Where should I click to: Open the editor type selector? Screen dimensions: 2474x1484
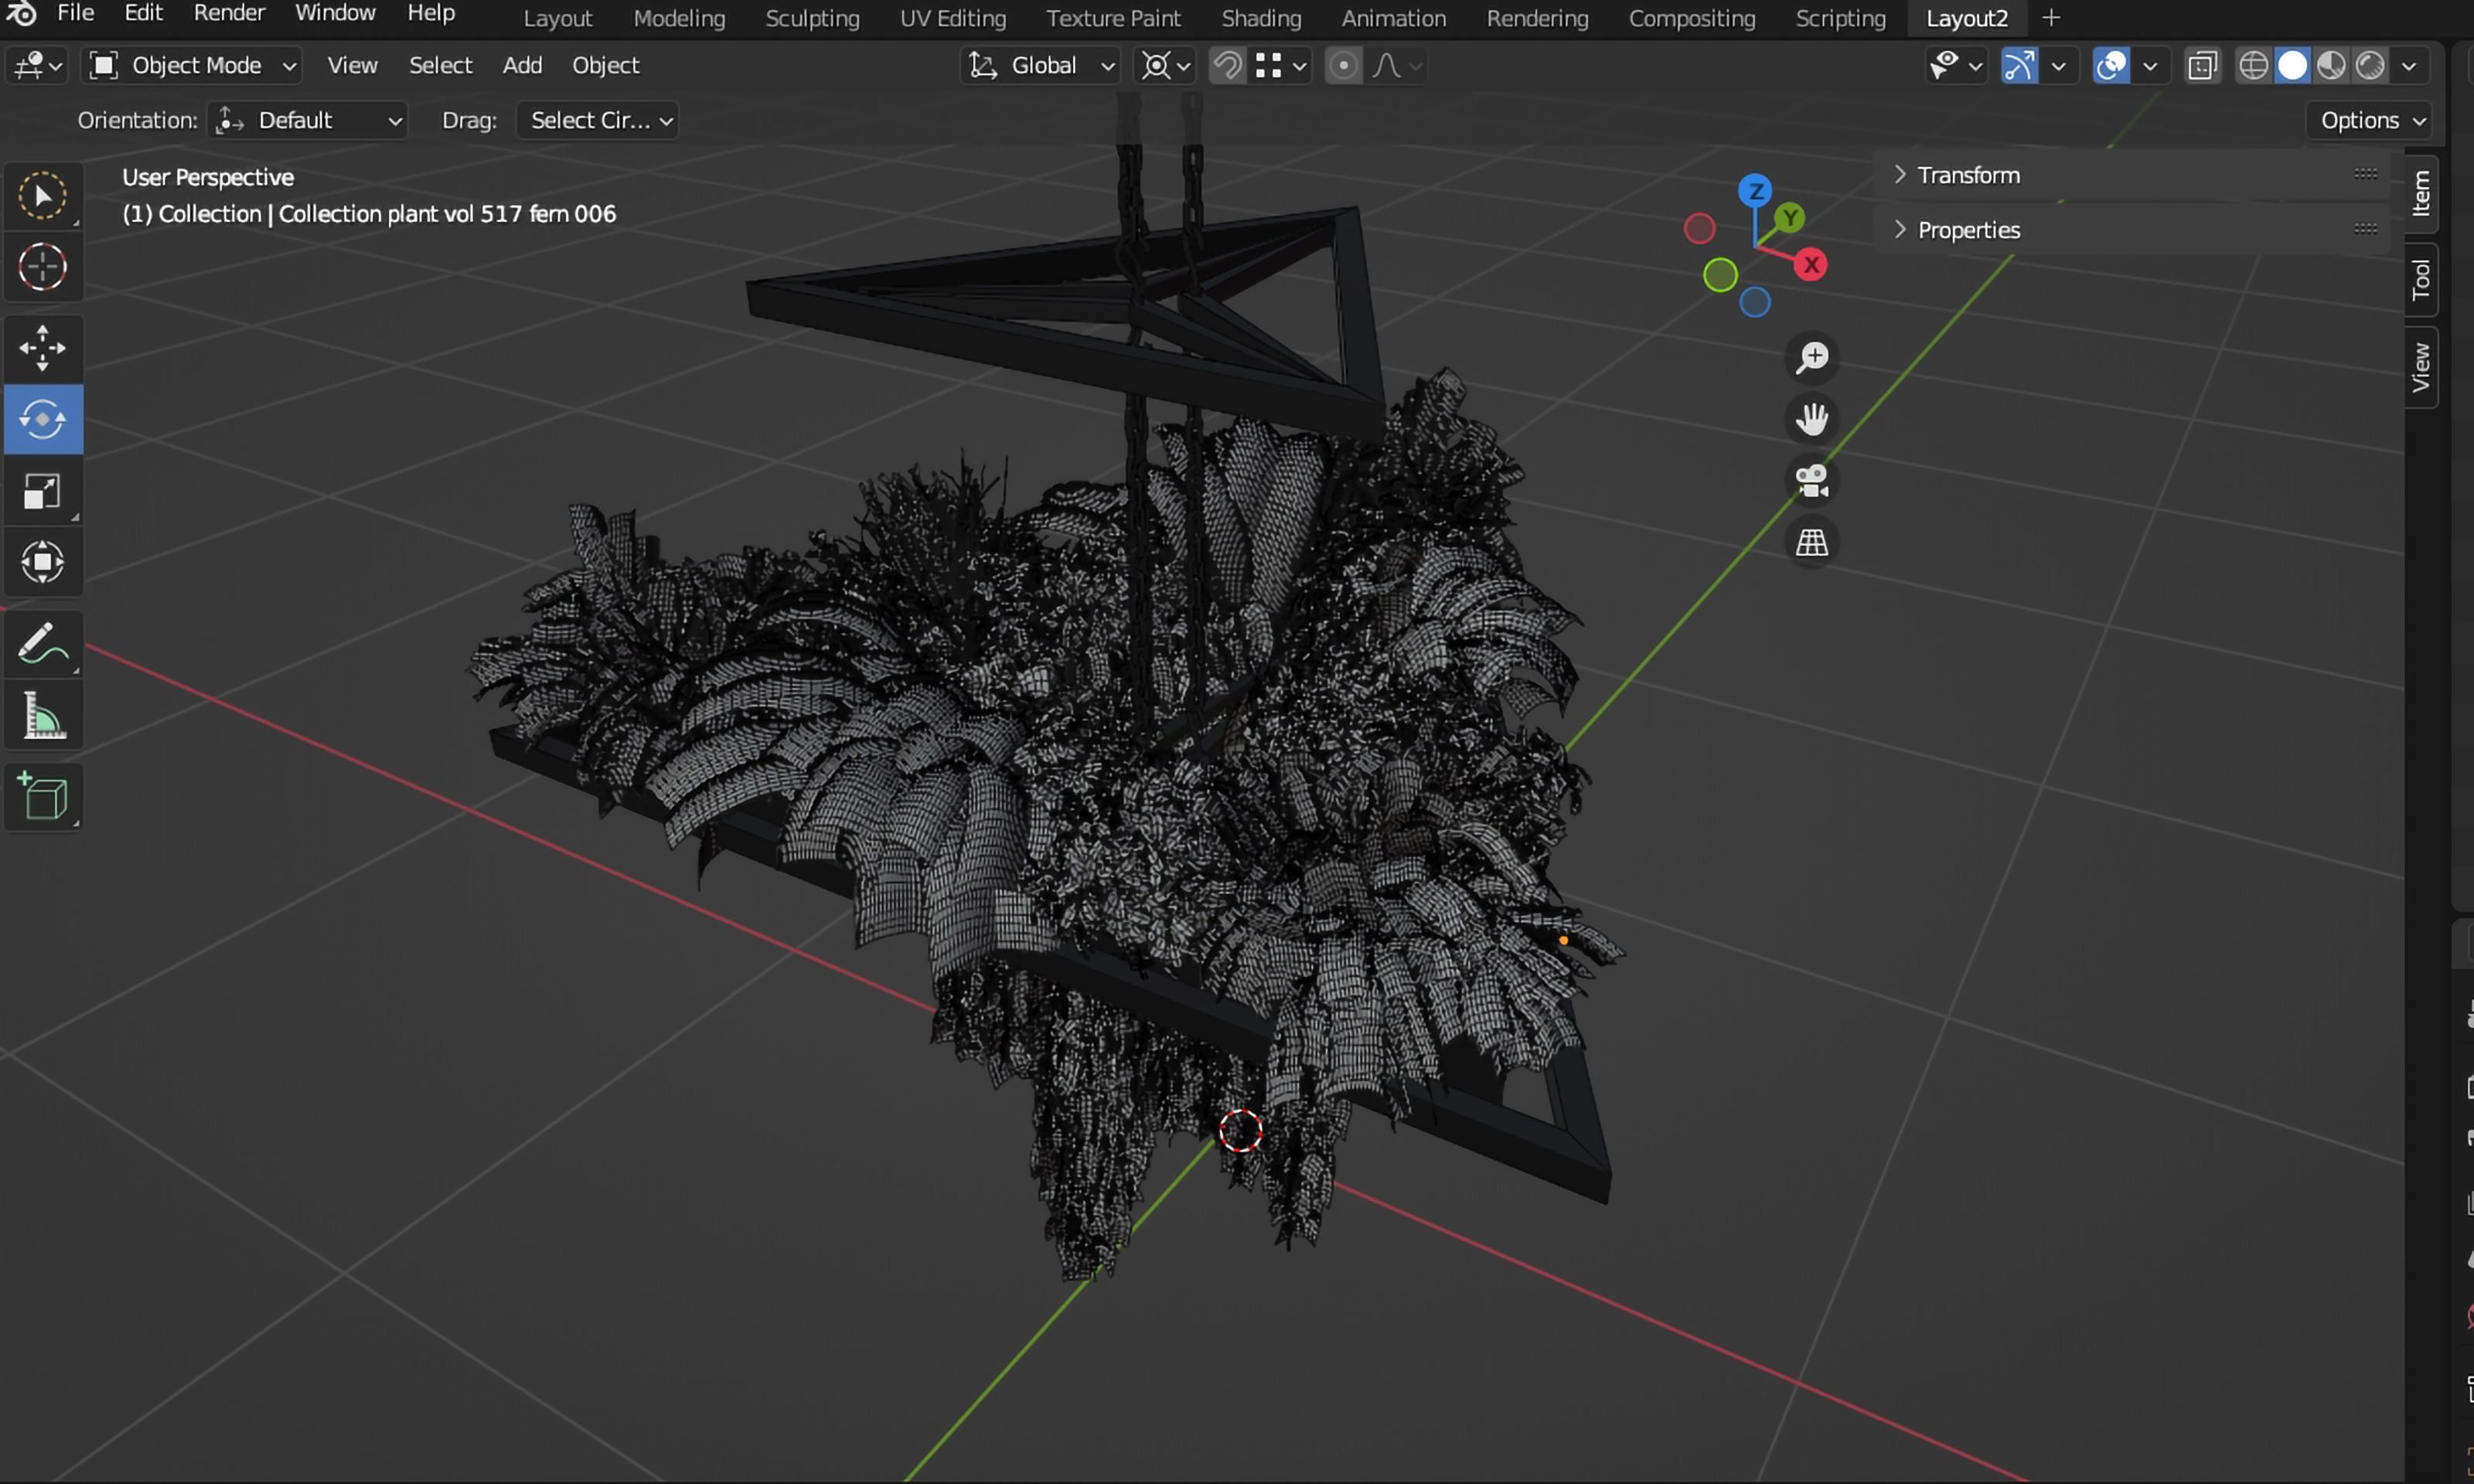(x=37, y=66)
